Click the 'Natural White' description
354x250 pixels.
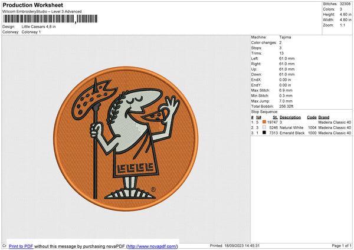(291, 128)
